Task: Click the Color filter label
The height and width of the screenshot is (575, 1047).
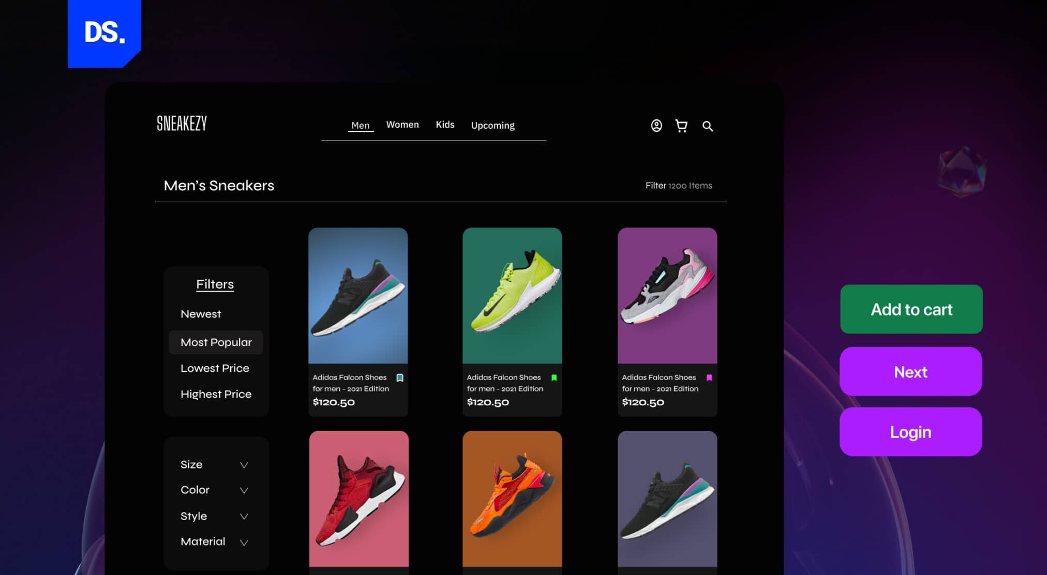Action: [x=195, y=490]
